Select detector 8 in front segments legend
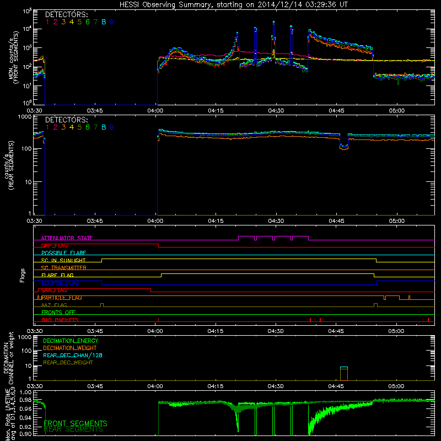This screenshot has width=441, height=441. 104,22
